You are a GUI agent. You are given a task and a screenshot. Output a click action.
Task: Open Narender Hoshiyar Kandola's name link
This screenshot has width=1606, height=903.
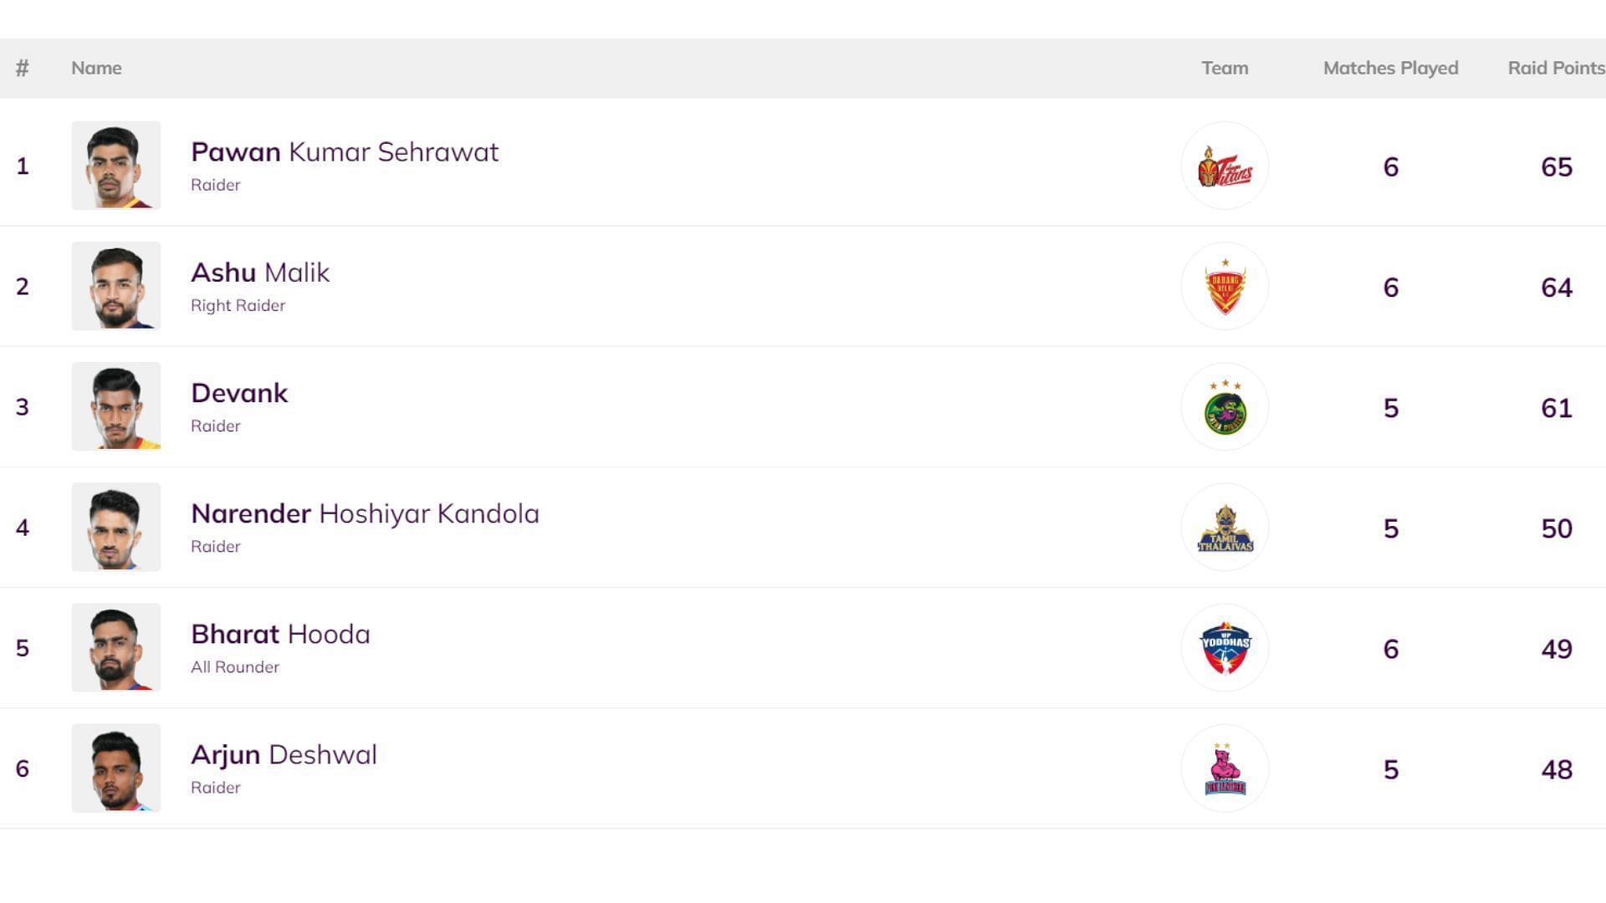click(365, 513)
